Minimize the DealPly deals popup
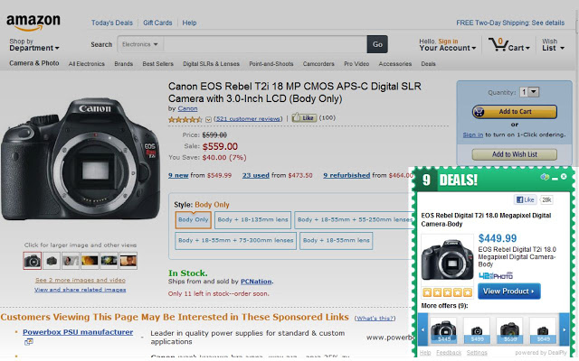579x361 pixels. pos(555,179)
